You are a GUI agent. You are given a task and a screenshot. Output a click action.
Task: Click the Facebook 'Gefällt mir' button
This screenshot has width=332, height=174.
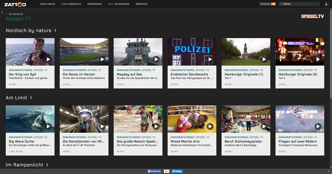point(154,171)
